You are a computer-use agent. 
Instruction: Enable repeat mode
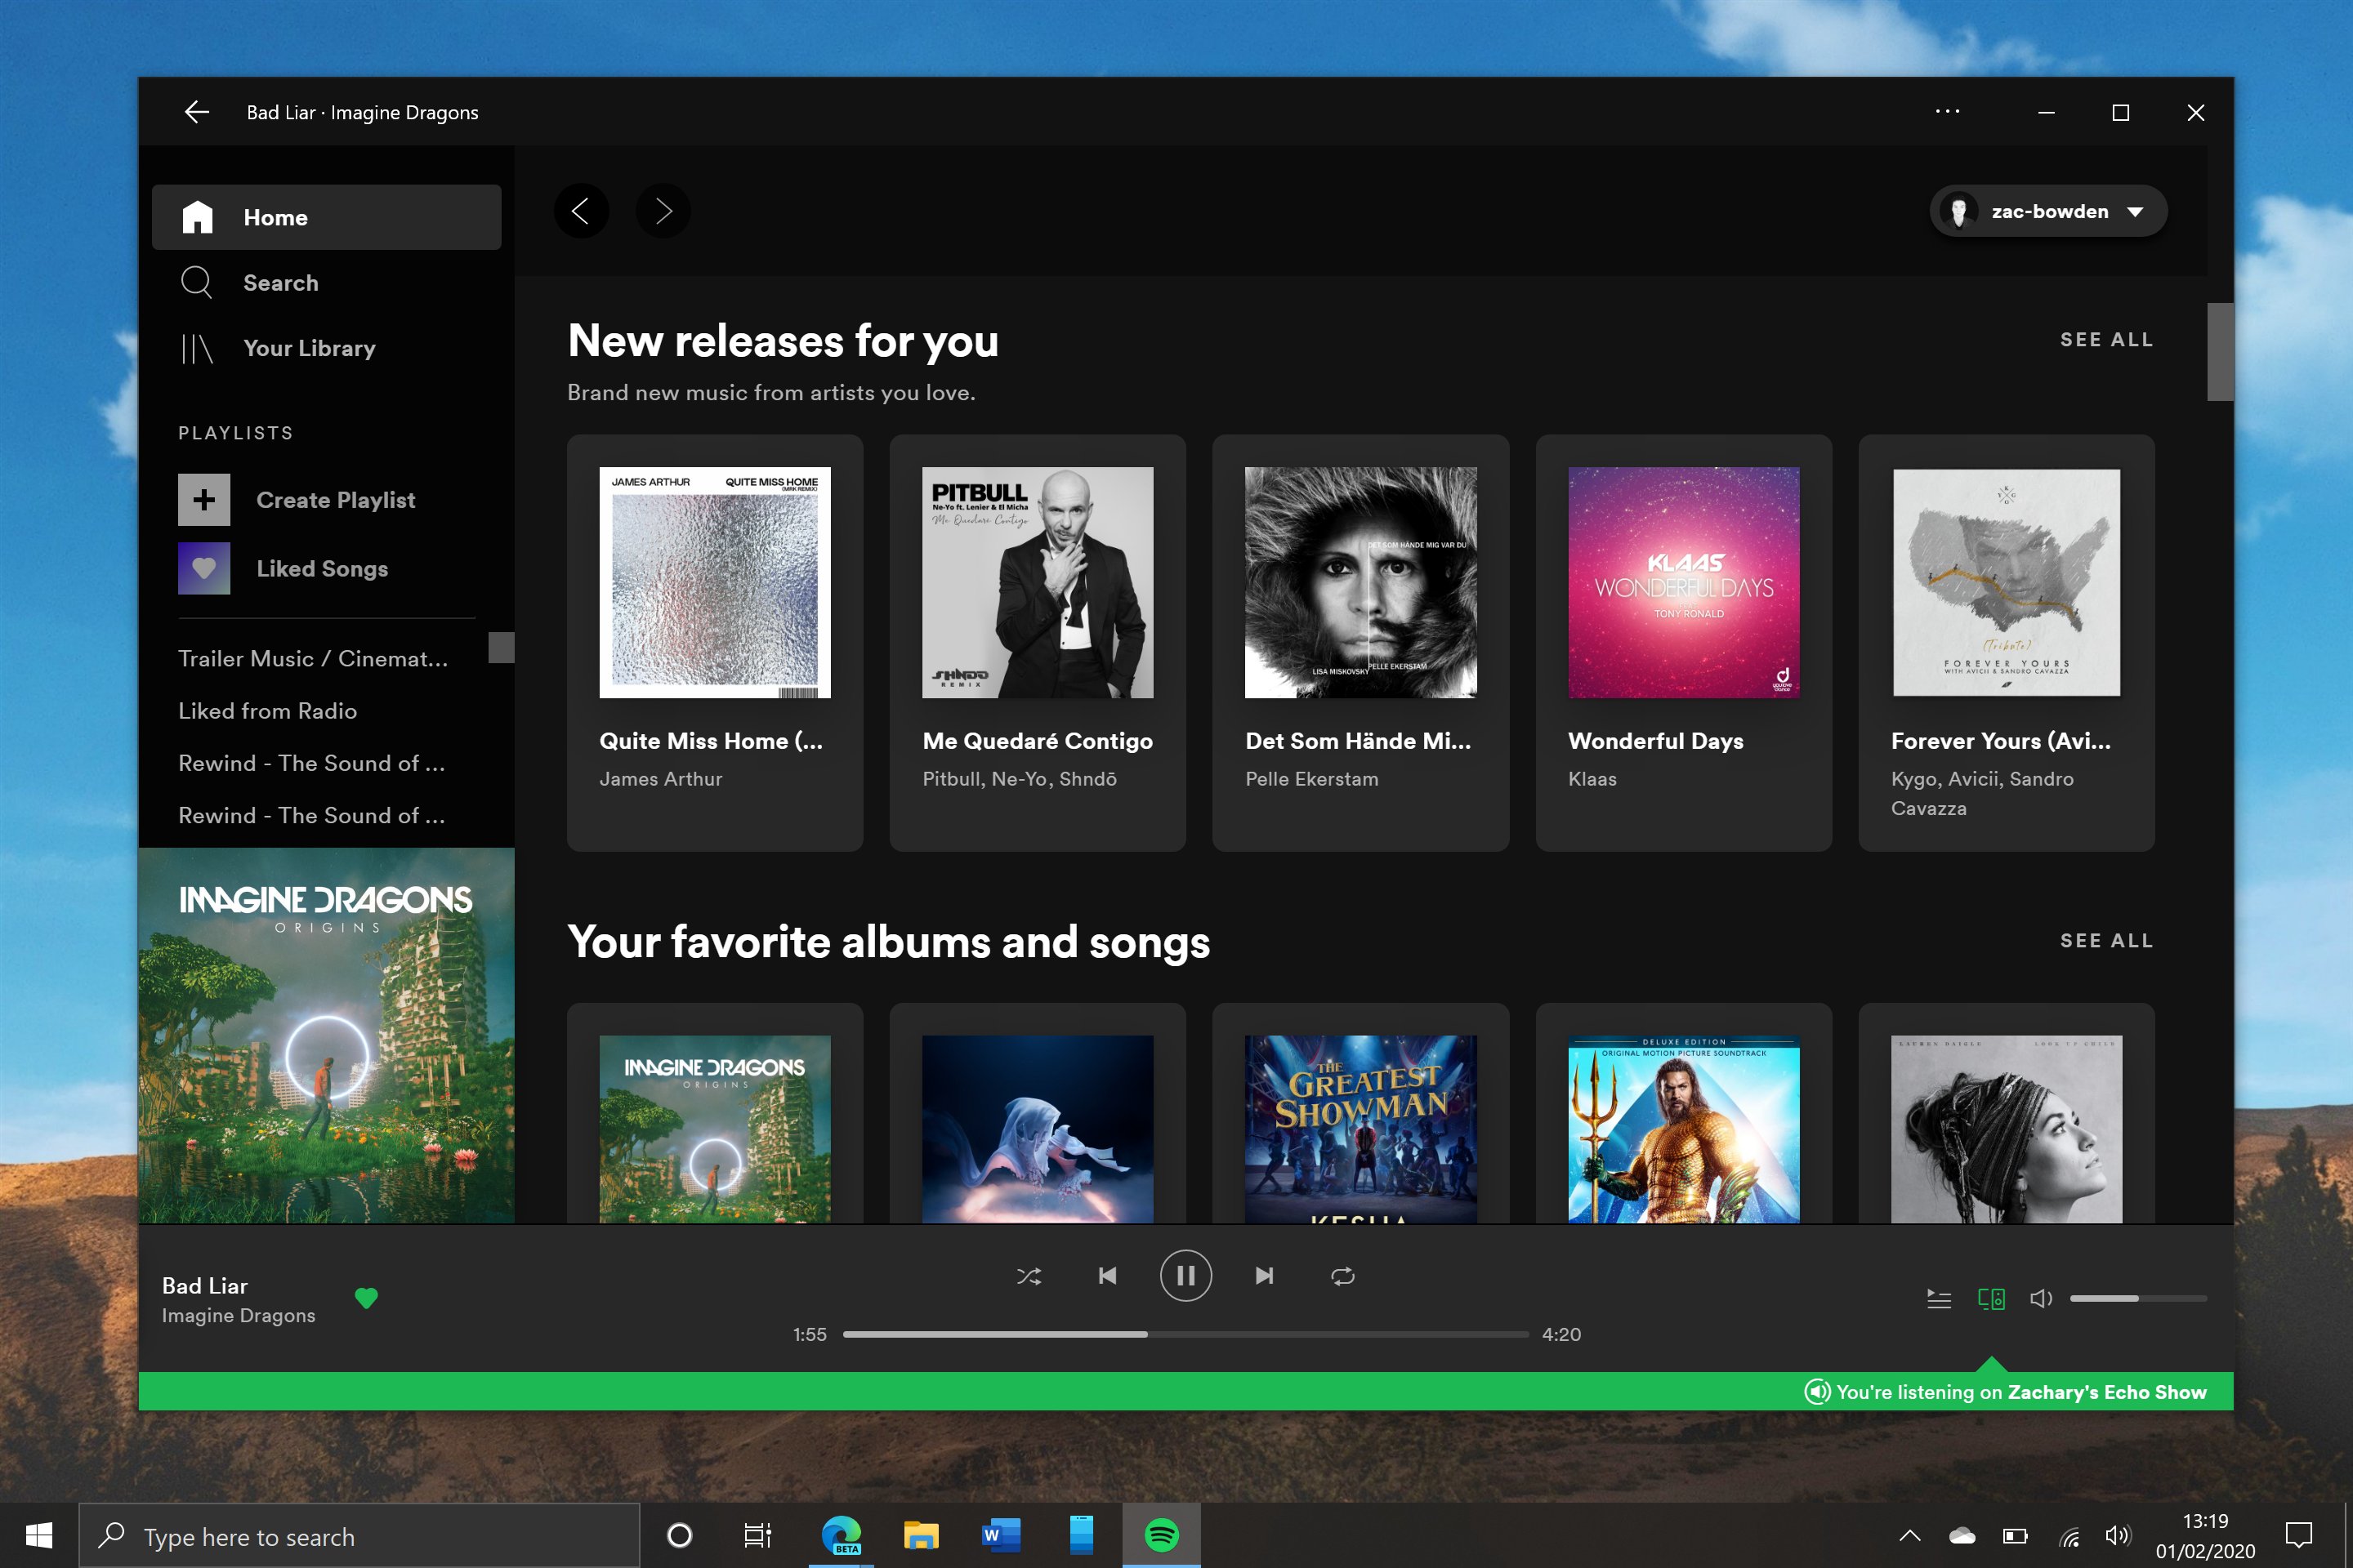pos(1342,1275)
